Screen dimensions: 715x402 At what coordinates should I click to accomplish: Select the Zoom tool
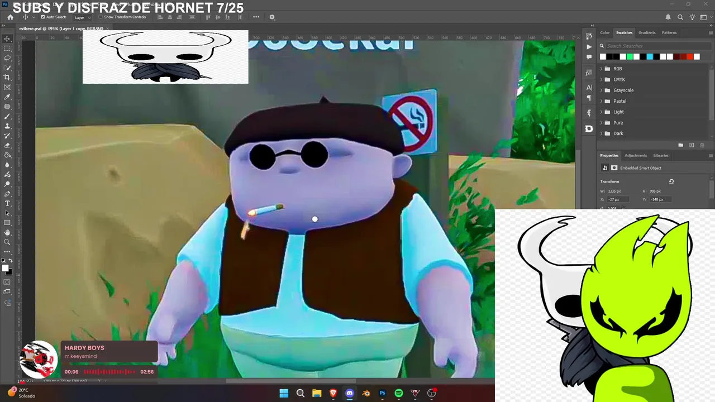click(x=7, y=242)
